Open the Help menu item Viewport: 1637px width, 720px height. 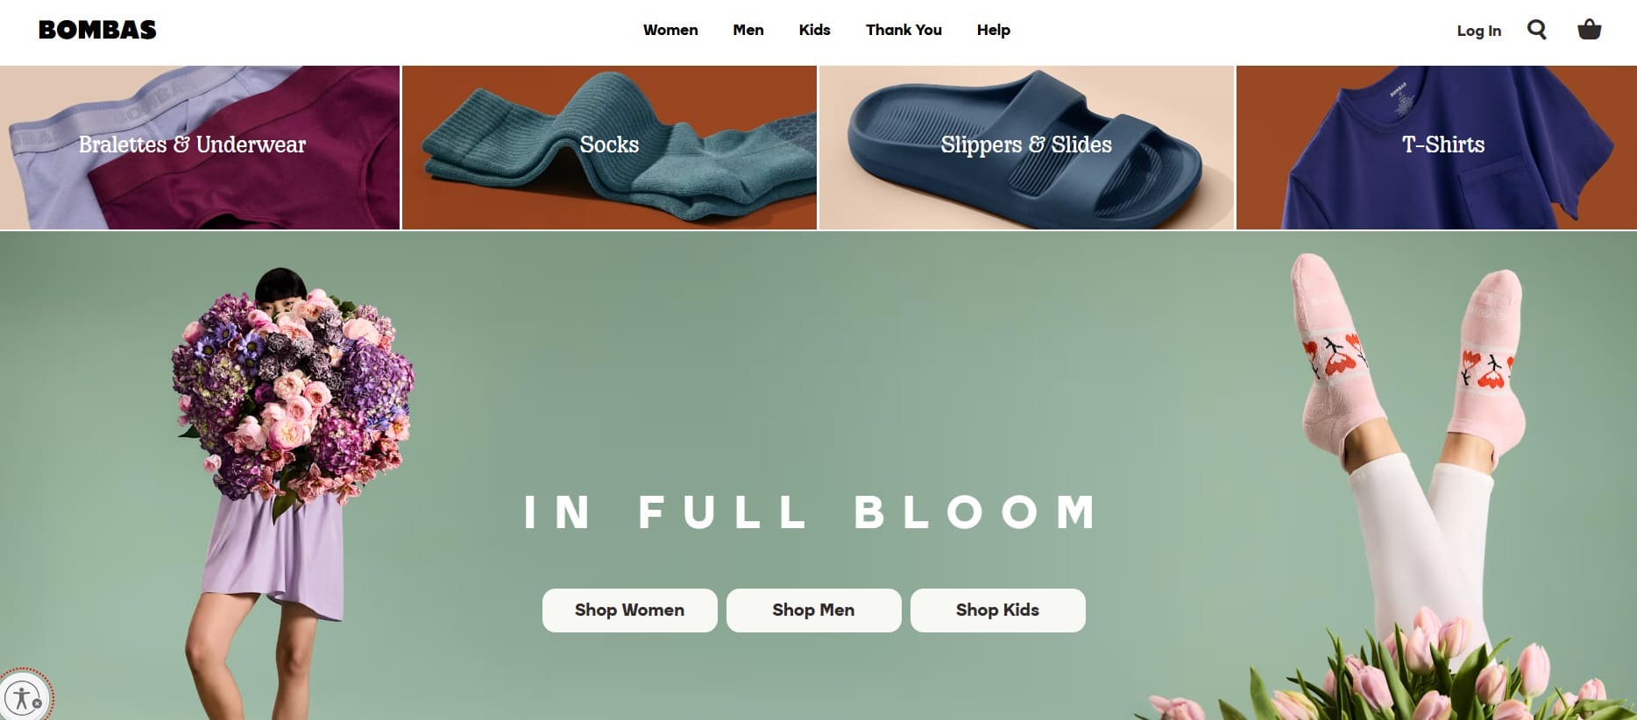tap(994, 30)
